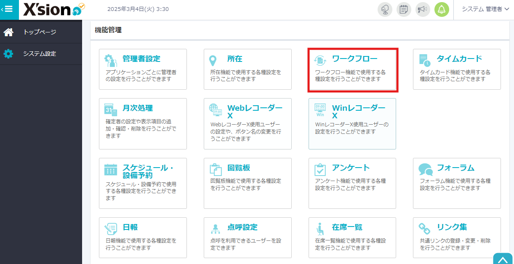
Task: Click the description starting 所在機能で使用する
Action: (245, 75)
